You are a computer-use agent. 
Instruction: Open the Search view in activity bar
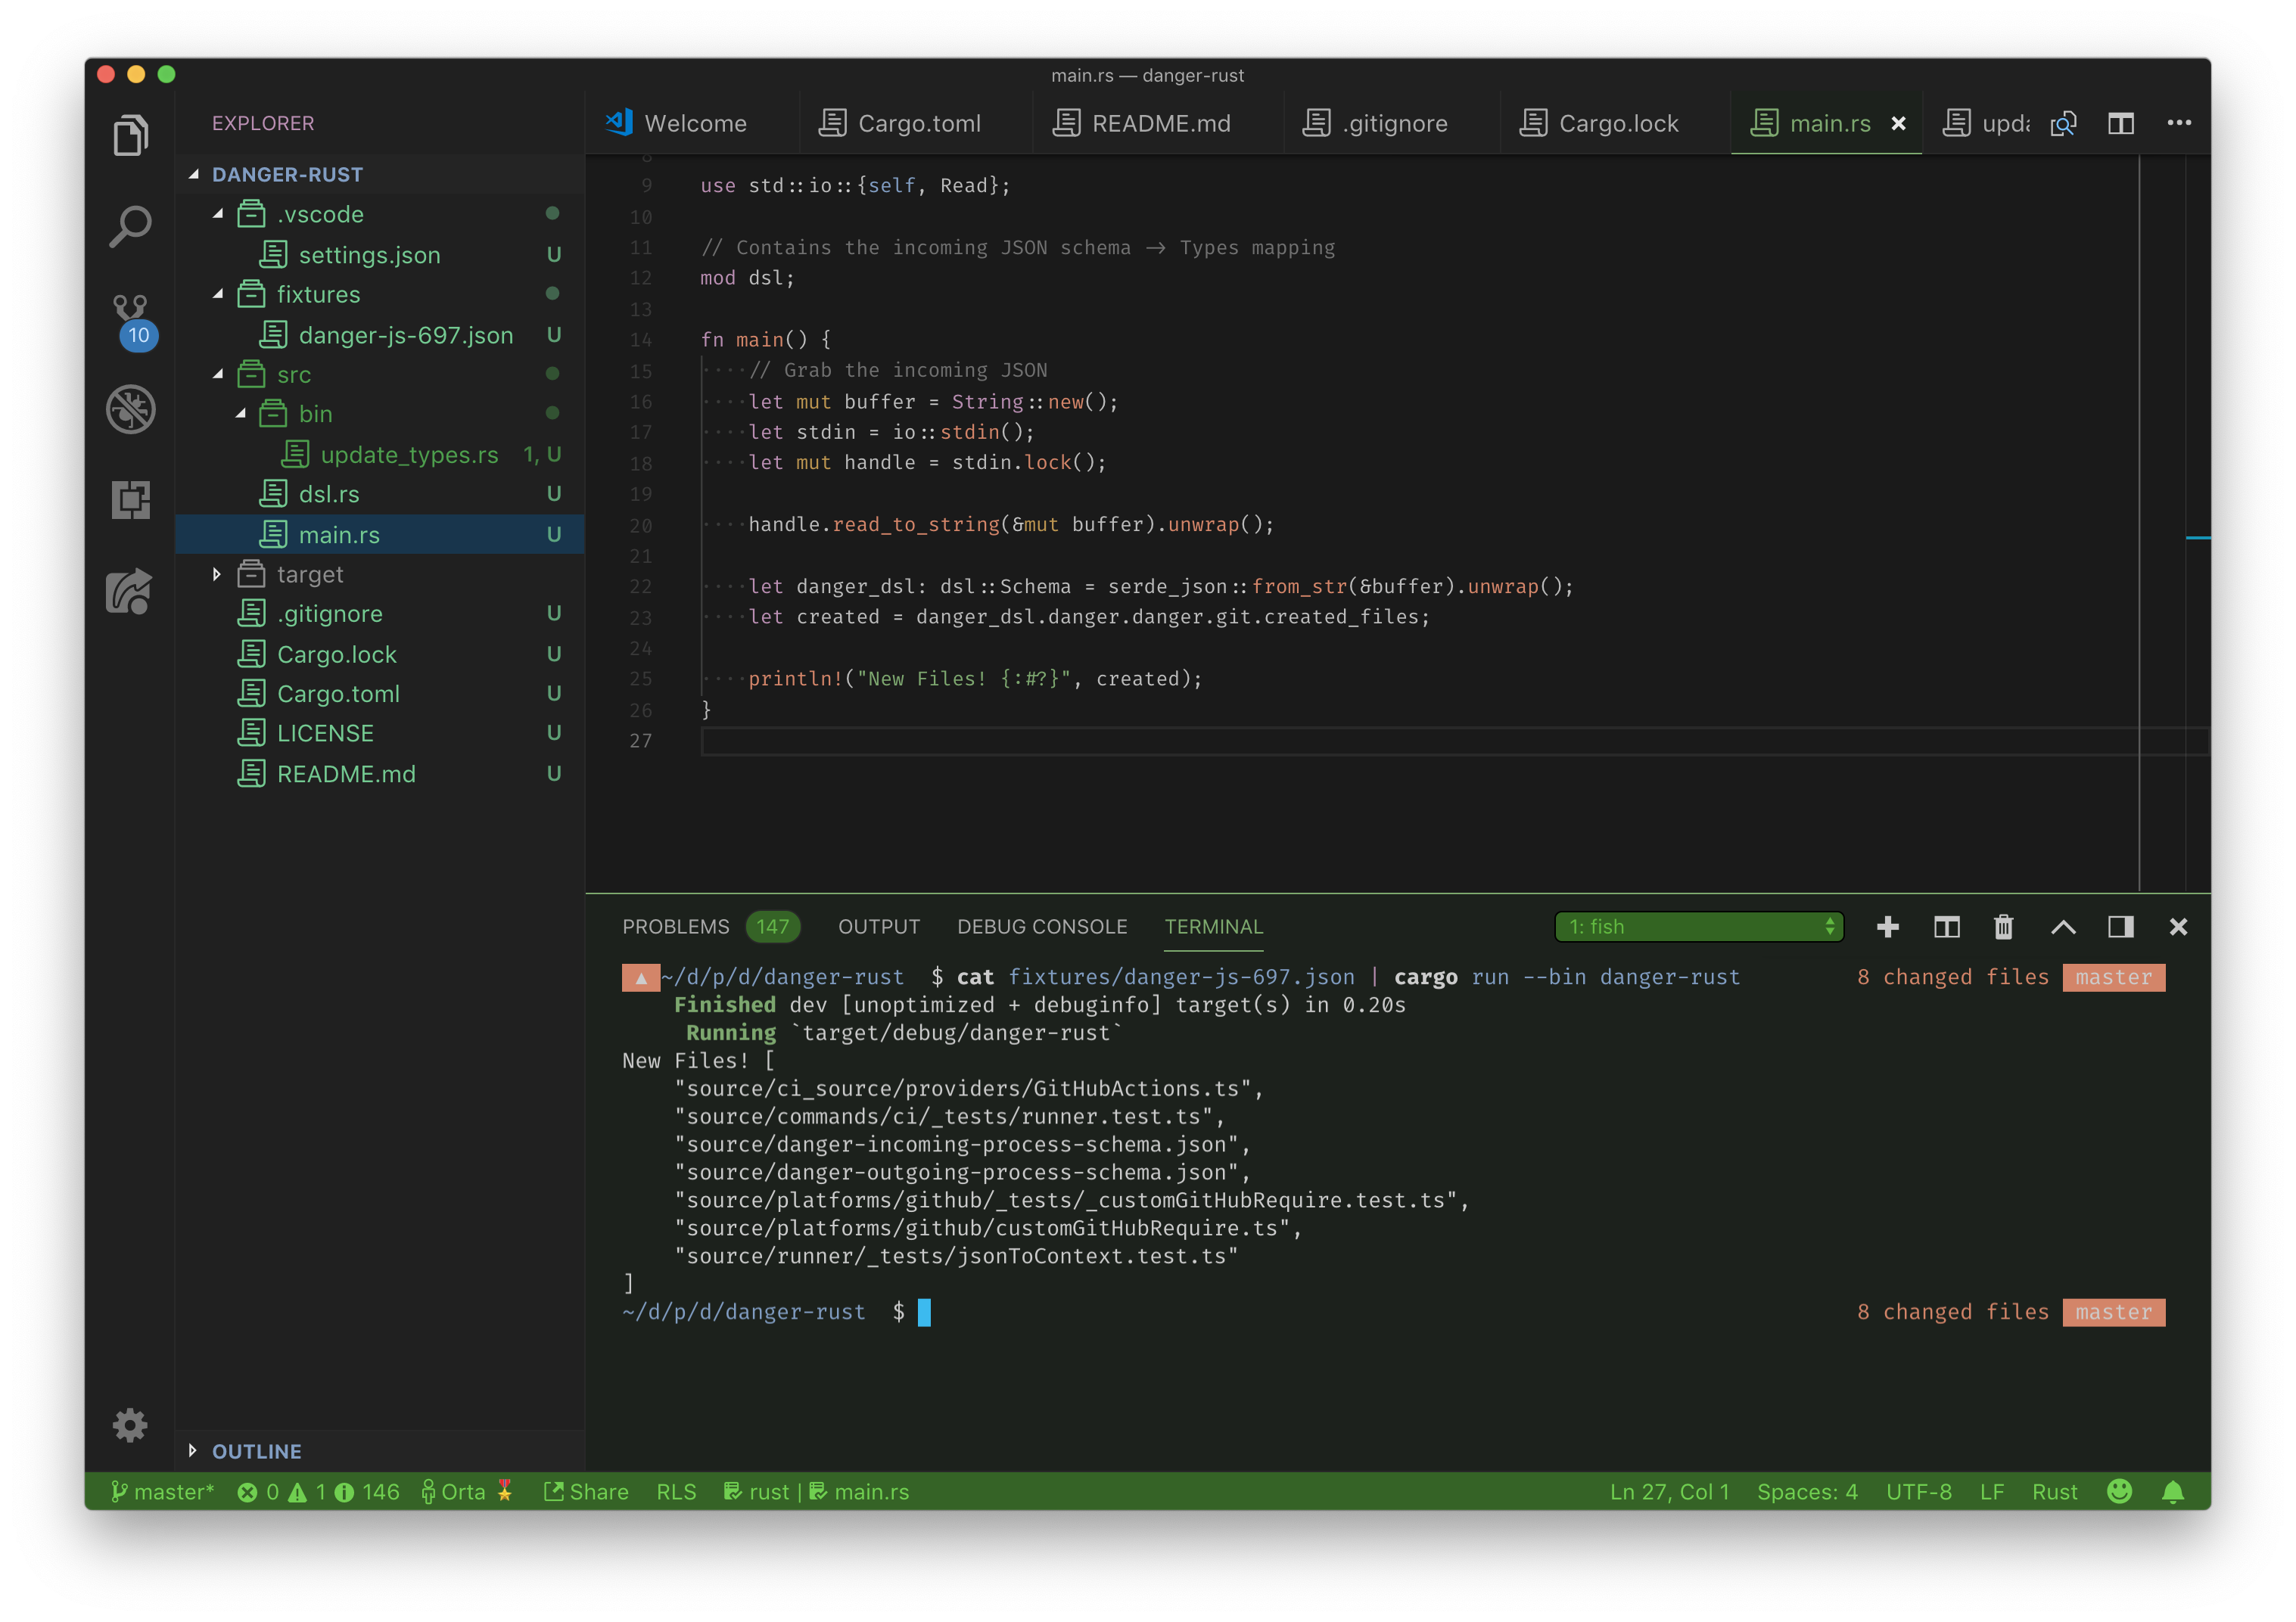(x=130, y=227)
